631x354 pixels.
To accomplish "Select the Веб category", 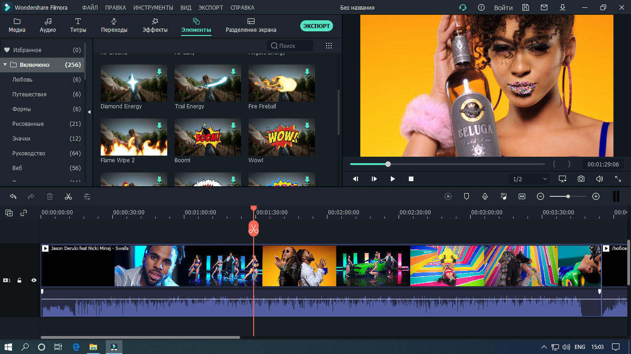I will (42, 168).
